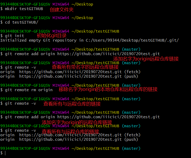Click the red 添加名字为origin的远程仓库链接 annotation
This screenshot has width=191, height=158.
pos(77,122)
